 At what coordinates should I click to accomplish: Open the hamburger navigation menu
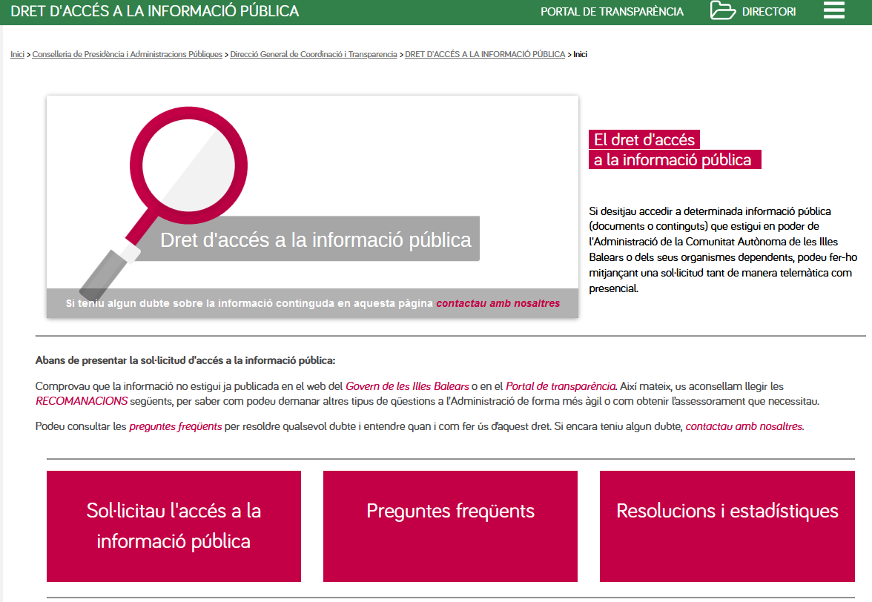(x=833, y=10)
